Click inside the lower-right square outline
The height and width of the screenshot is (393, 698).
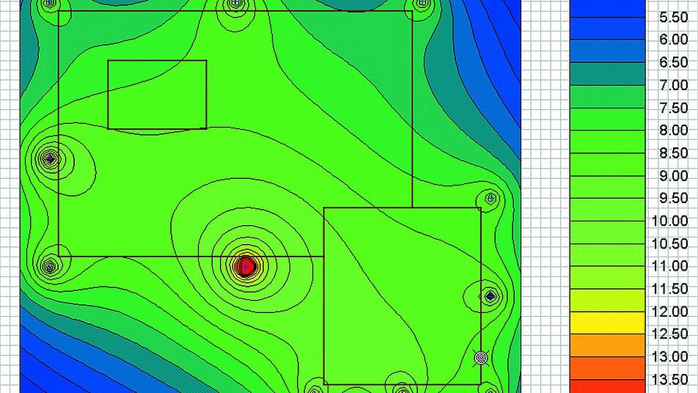402,295
